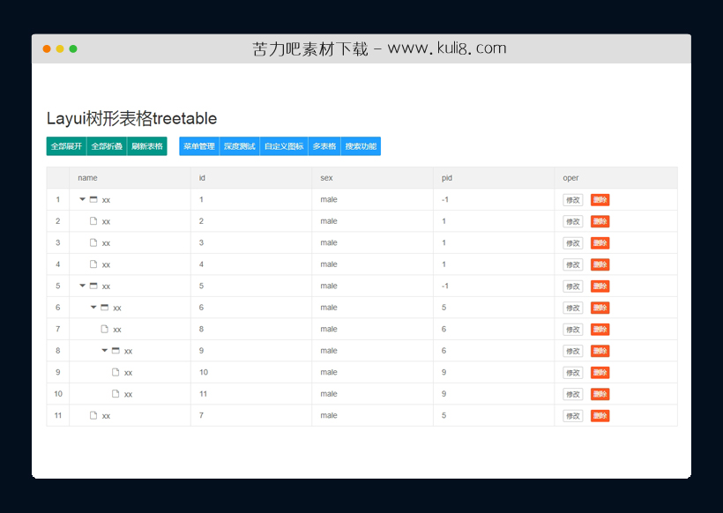Click the red 删除 button in row 3
Viewport: 723px width, 513px height.
click(x=600, y=243)
